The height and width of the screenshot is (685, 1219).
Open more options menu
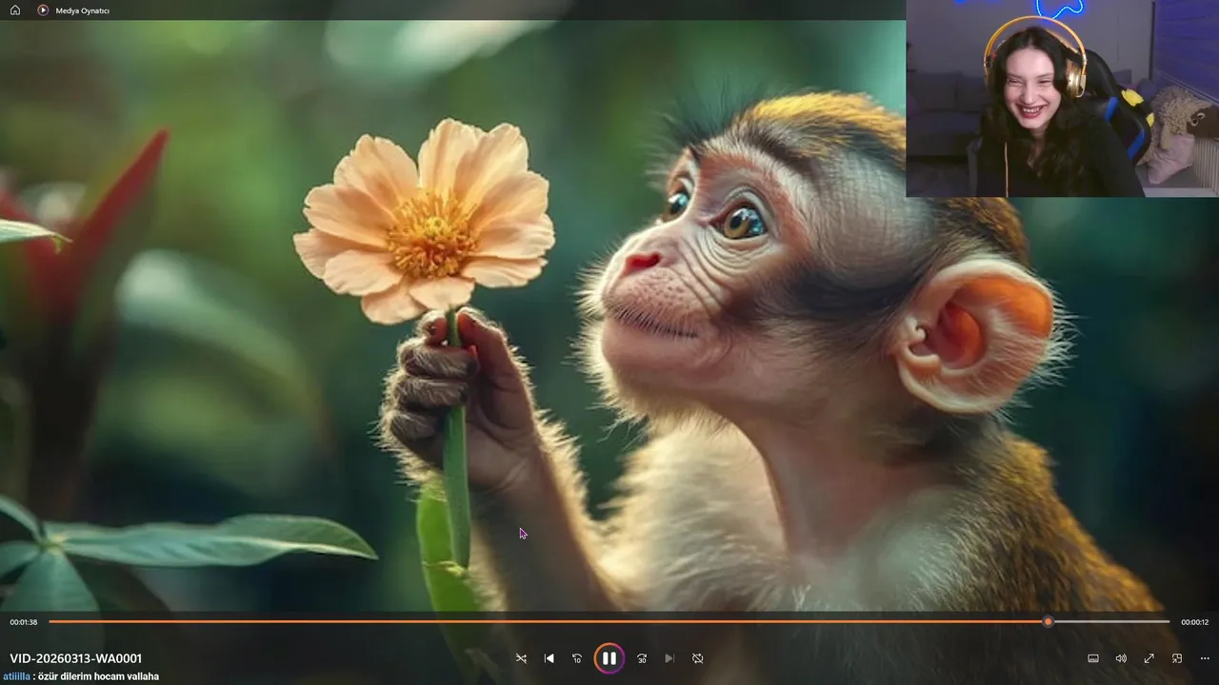coord(1205,658)
